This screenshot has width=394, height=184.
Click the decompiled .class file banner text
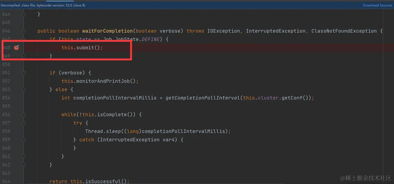(x=43, y=5)
